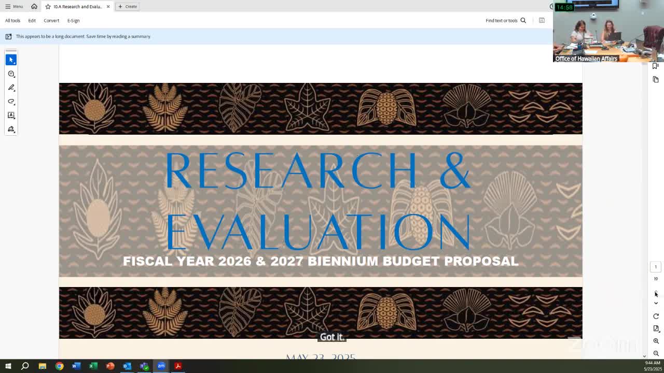Go to the next page arrow
664x373 pixels.
(x=656, y=303)
